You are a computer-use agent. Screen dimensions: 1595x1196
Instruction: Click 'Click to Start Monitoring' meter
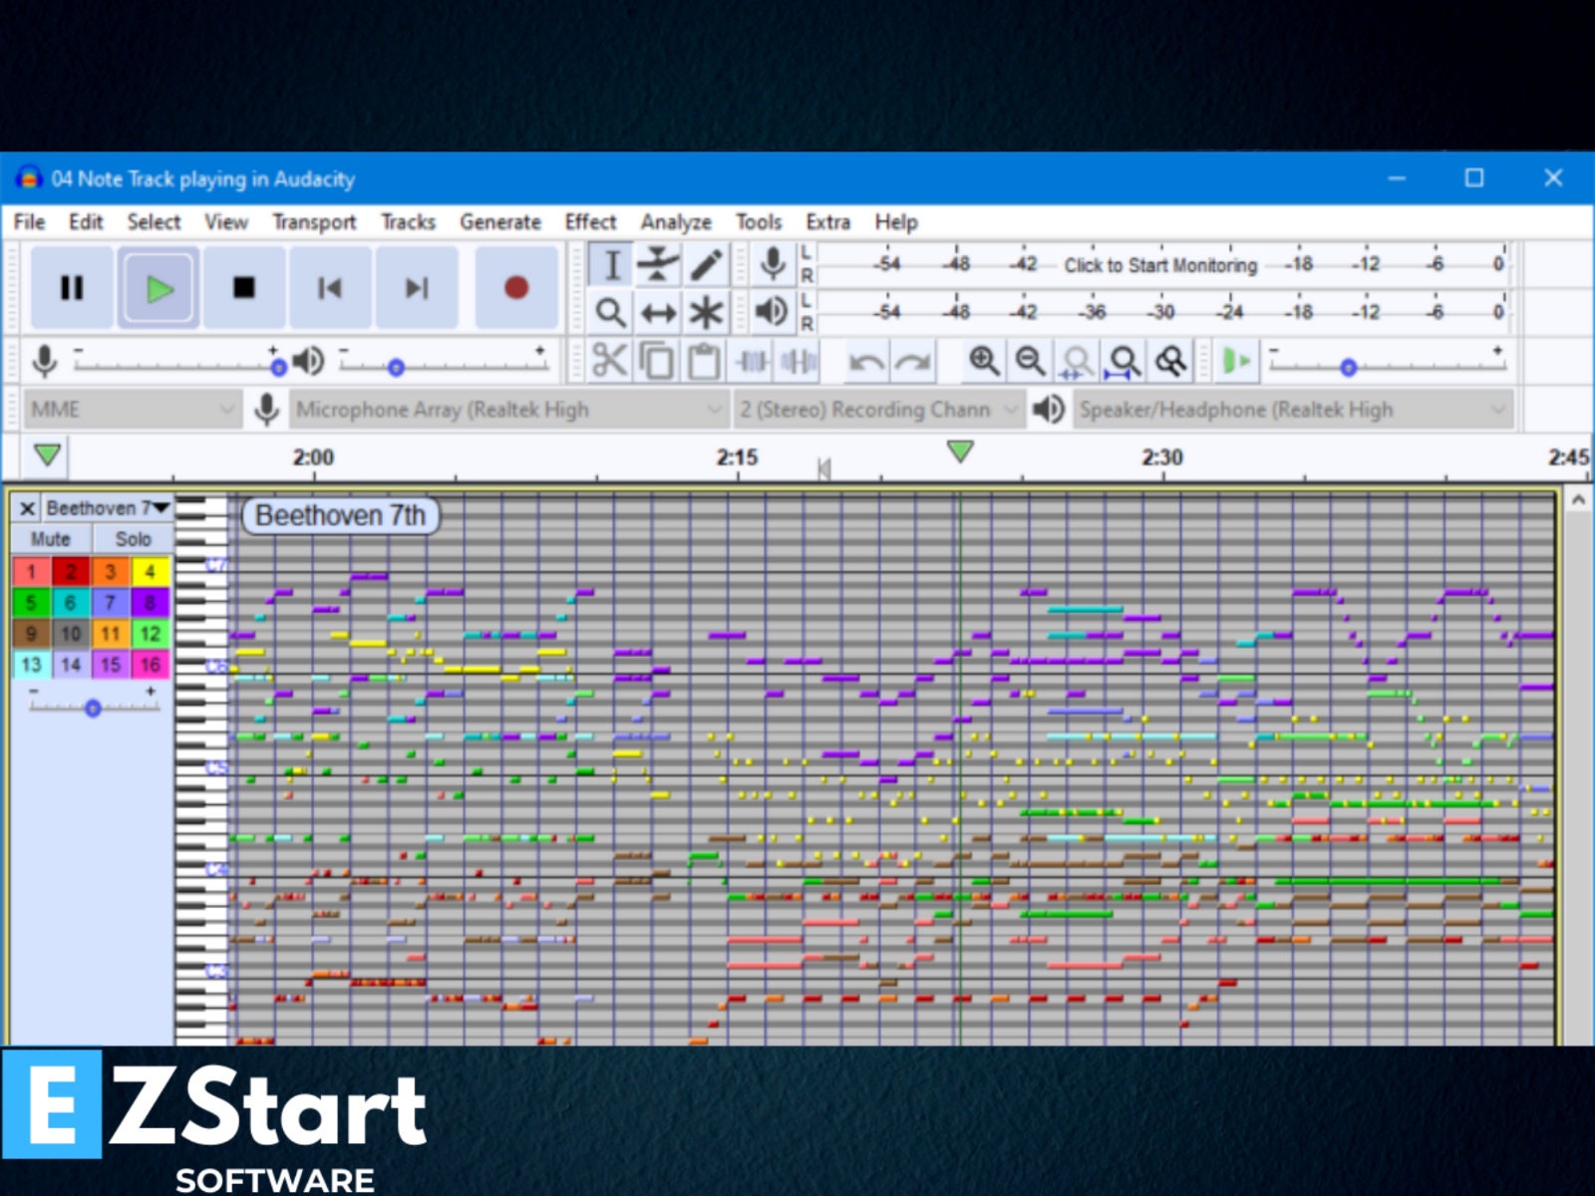tap(1159, 265)
